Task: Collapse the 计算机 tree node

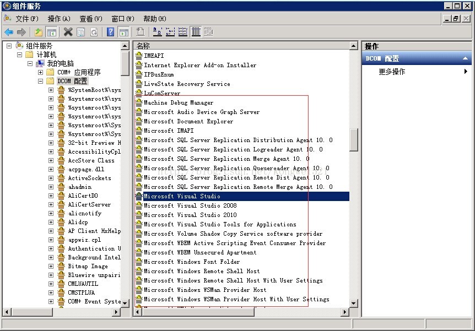Action: click(x=19, y=55)
